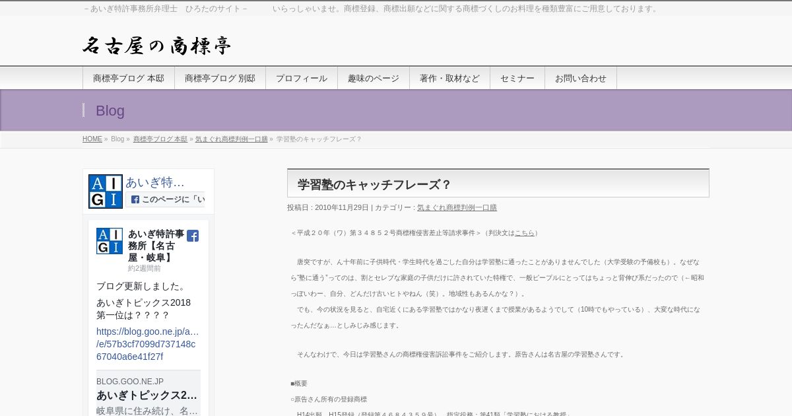Image resolution: width=792 pixels, height=416 pixels.
Task: Click the BLOG.GOO.NE.JP source label
Action: [x=130, y=382]
